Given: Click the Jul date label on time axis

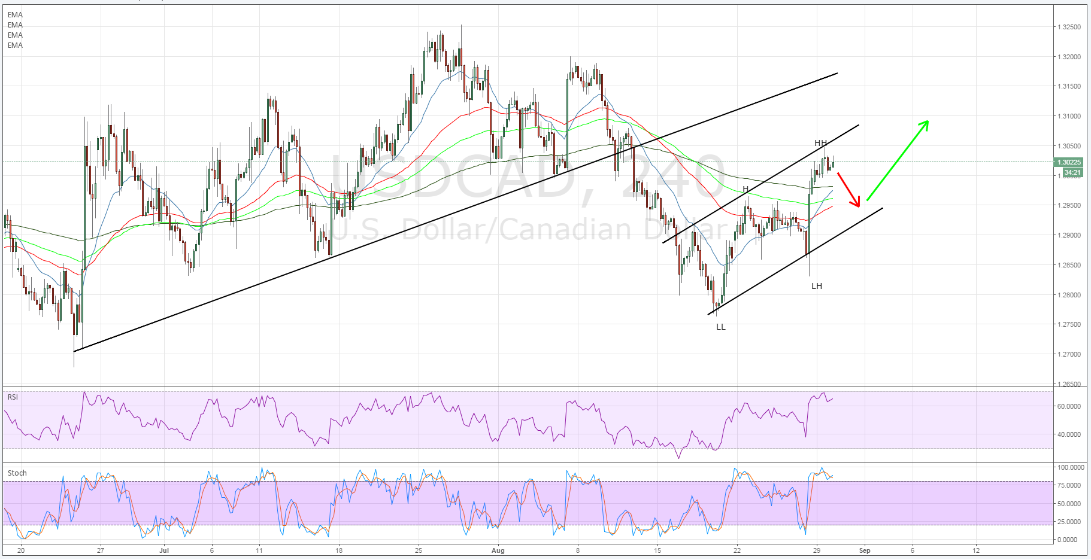Looking at the screenshot, I should coord(165,550).
